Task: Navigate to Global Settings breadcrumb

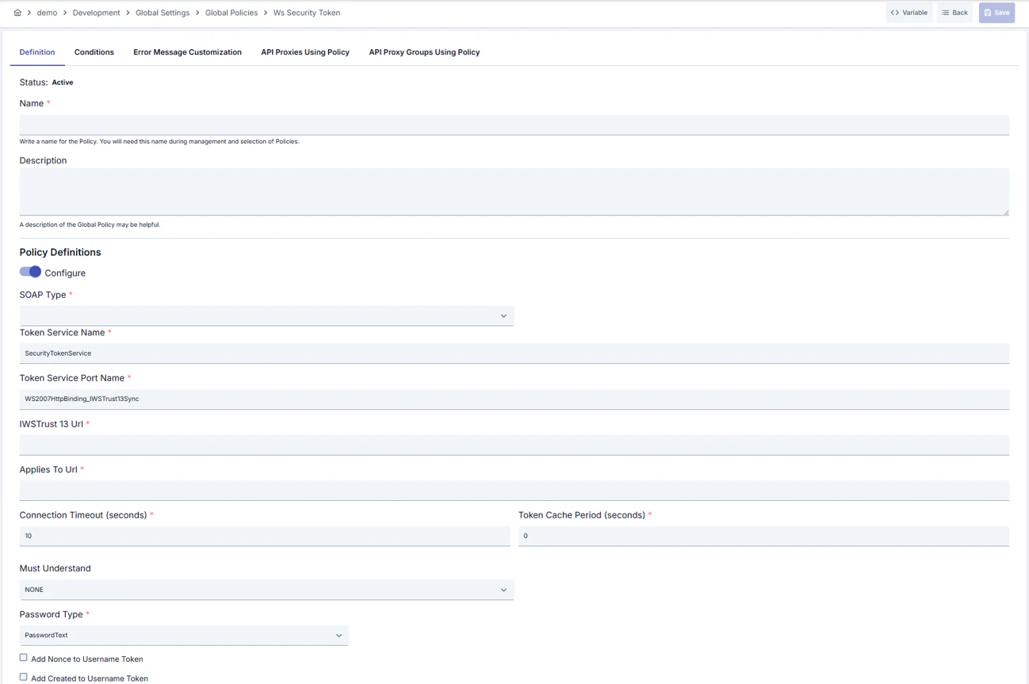Action: (x=163, y=13)
